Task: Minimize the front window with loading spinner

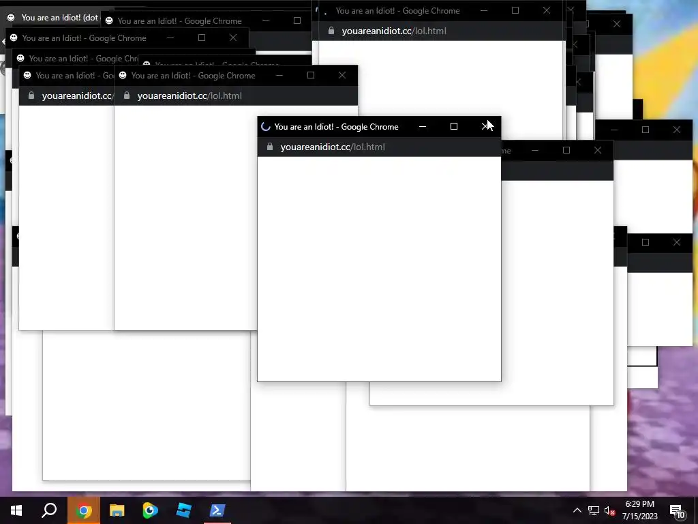Action: click(x=423, y=126)
